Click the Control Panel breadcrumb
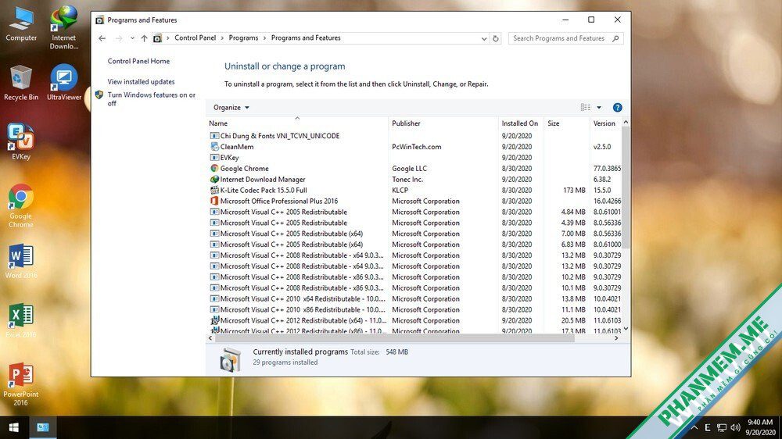The height and width of the screenshot is (439, 782). click(195, 37)
